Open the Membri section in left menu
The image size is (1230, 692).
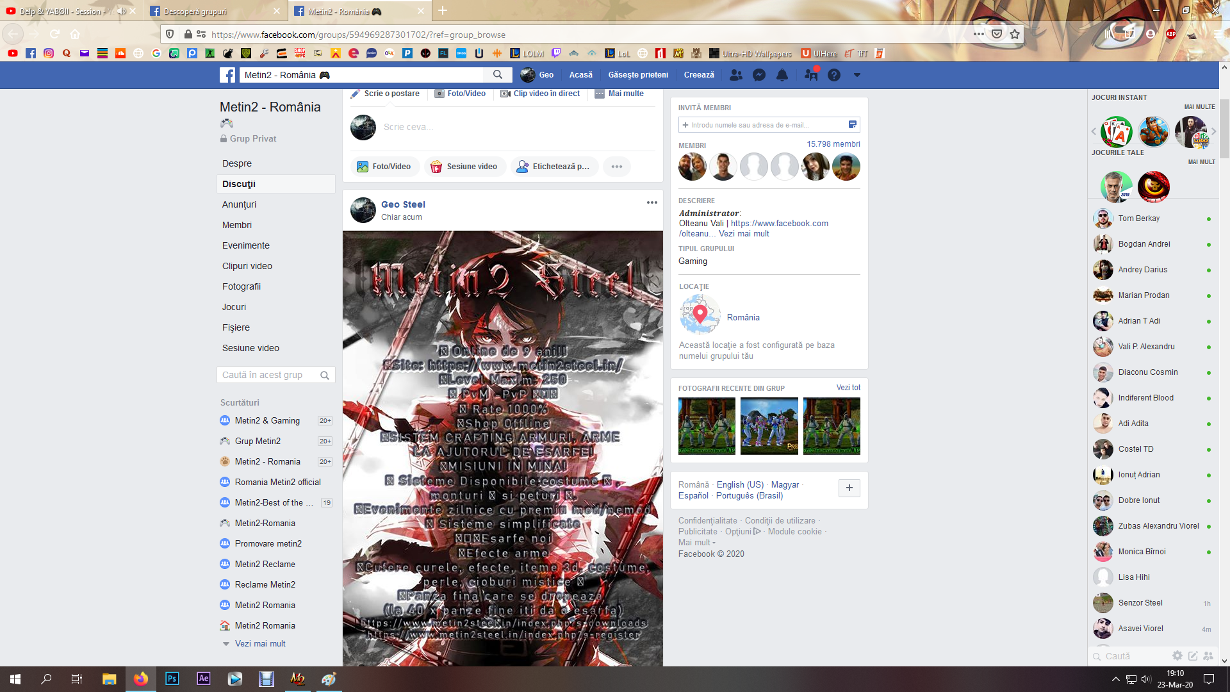tap(237, 225)
